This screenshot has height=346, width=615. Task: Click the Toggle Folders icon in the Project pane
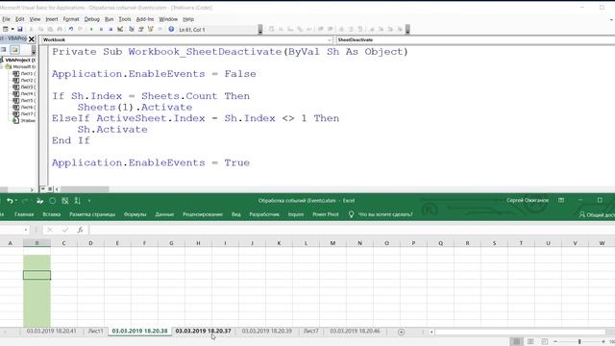pyautogui.click(x=15, y=49)
